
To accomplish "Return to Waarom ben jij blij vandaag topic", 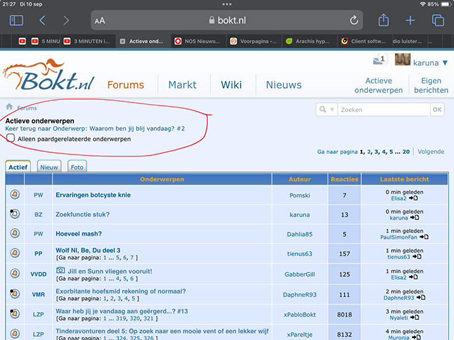I will (x=95, y=129).
